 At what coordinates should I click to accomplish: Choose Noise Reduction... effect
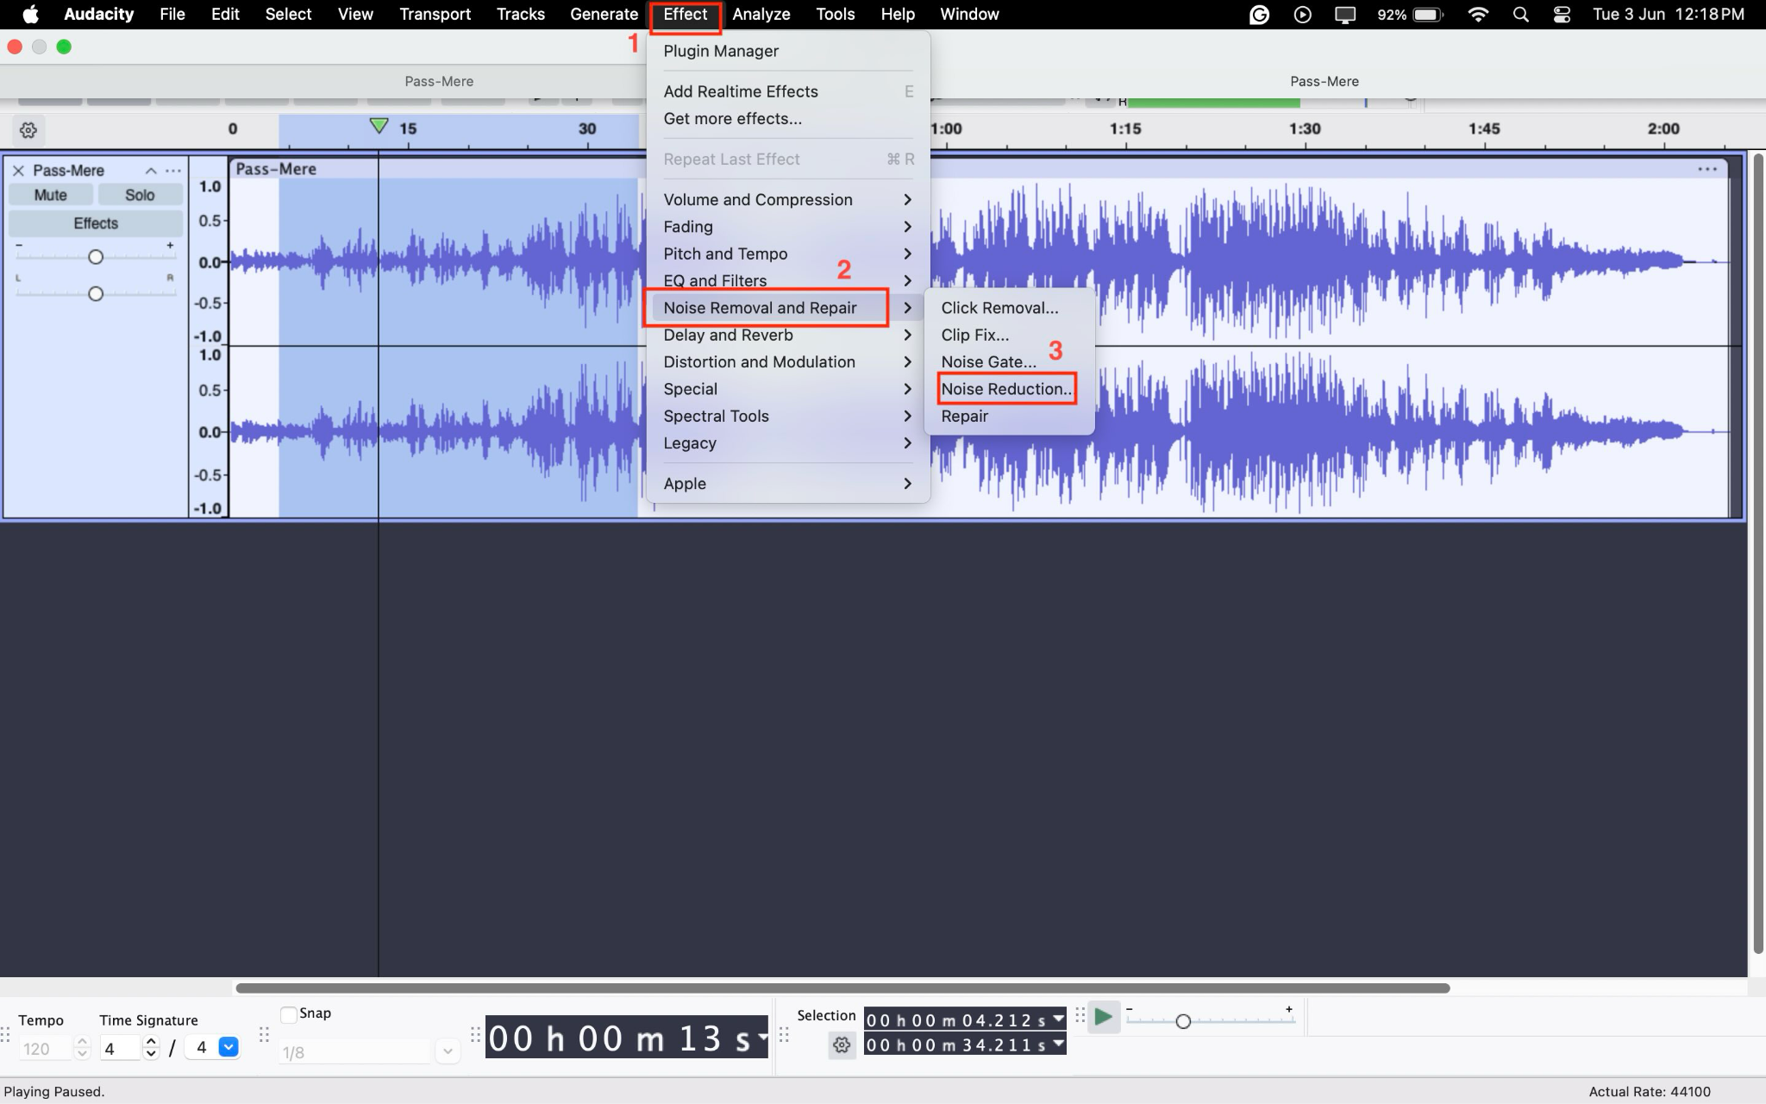click(x=1009, y=389)
